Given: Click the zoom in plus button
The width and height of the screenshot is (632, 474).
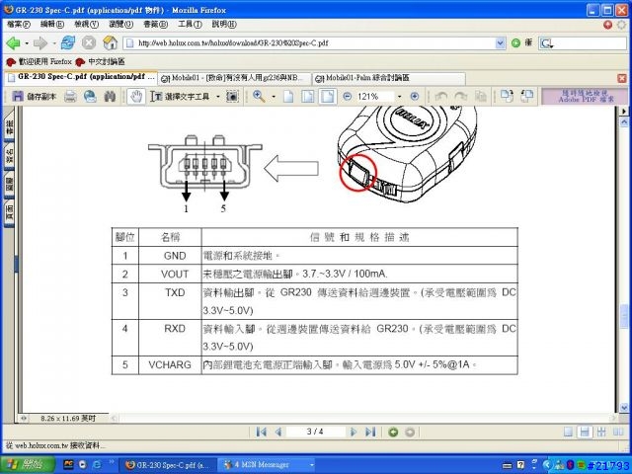Looking at the screenshot, I should tap(415, 97).
